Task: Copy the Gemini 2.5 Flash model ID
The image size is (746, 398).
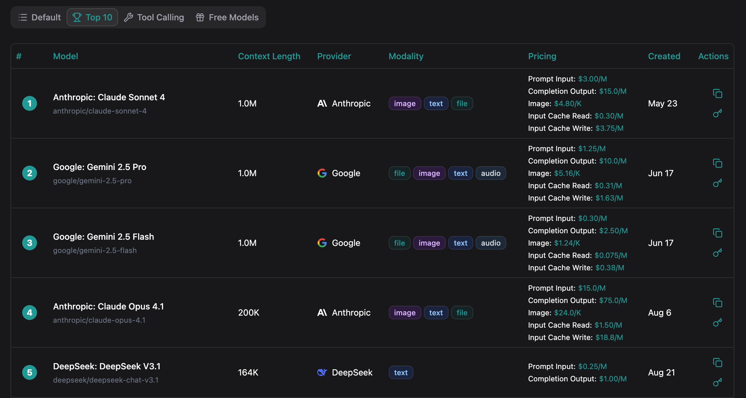Action: (717, 233)
